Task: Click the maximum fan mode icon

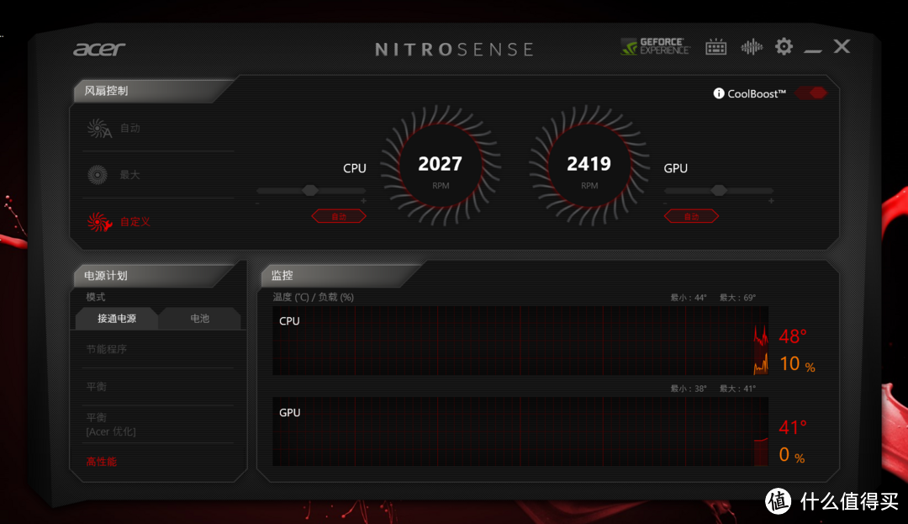Action: 98,174
